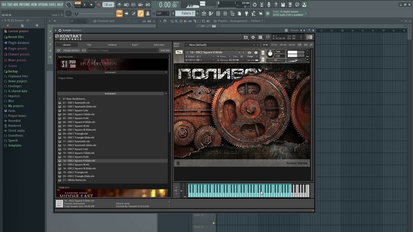Click the Native Instruments NI logo
Image resolution: width=413 pixels, height=232 pixels.
(x=309, y=37)
